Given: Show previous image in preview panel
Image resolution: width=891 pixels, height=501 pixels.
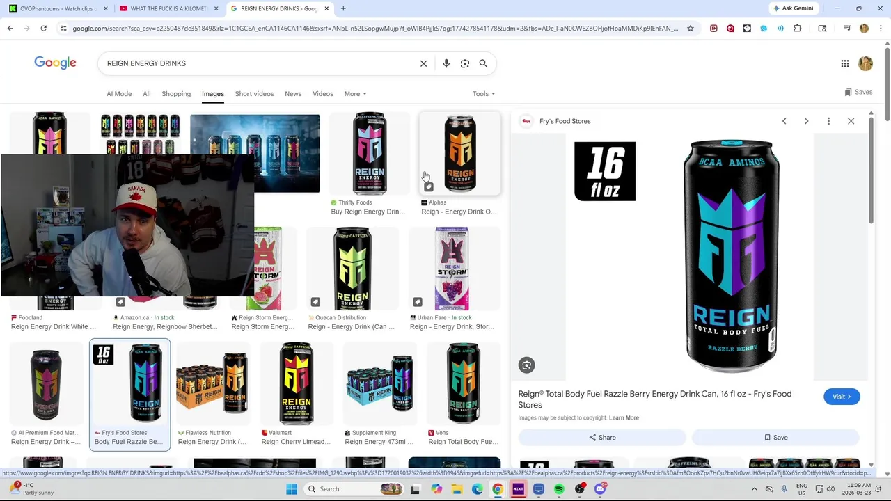Looking at the screenshot, I should coord(784,121).
